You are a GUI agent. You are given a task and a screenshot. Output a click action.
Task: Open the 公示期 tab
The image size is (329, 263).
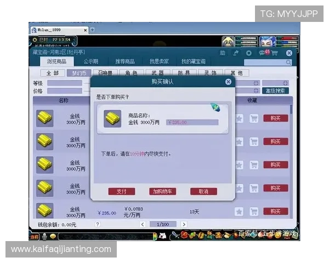click(x=91, y=61)
